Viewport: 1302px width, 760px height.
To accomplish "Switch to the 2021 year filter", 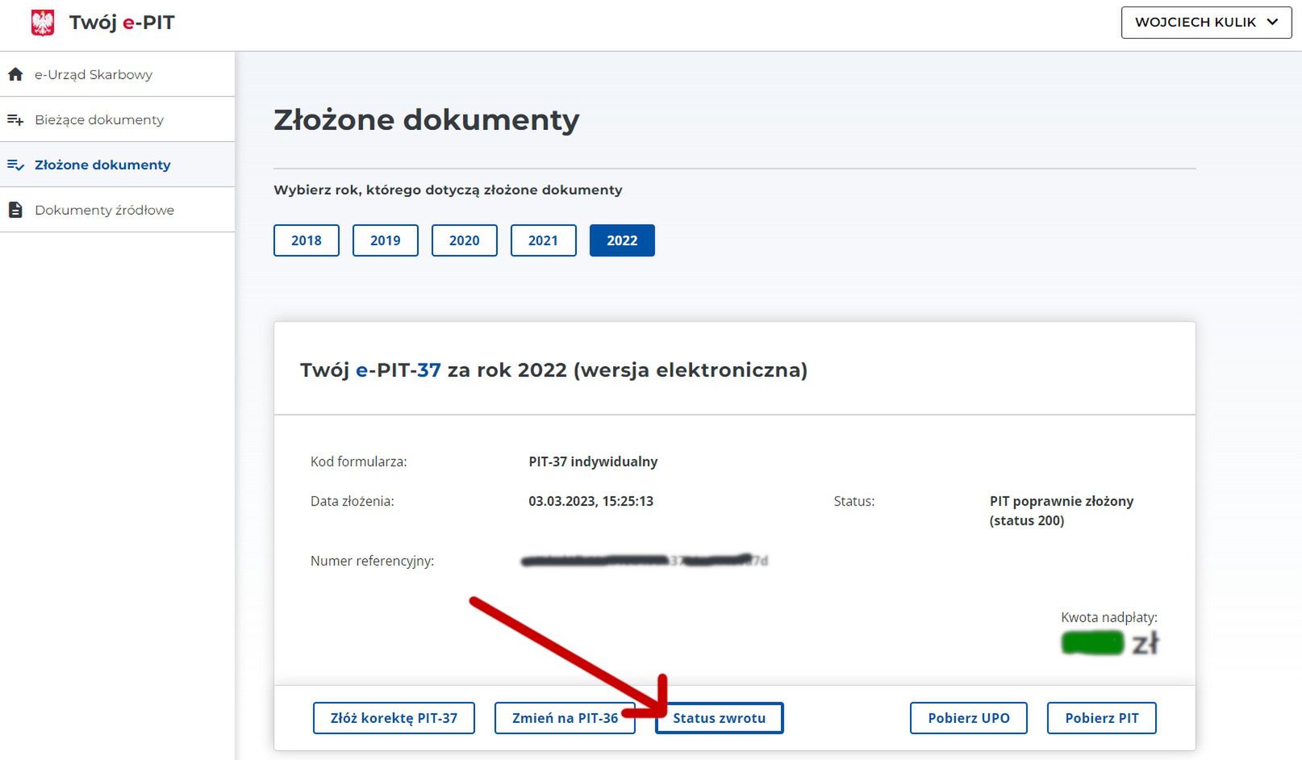I will (543, 240).
